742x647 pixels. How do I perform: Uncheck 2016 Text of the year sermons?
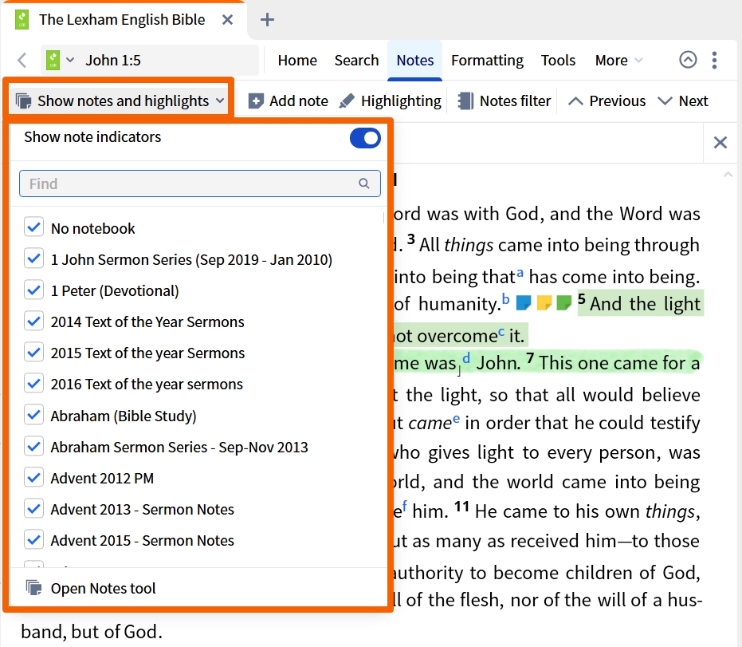click(x=34, y=384)
